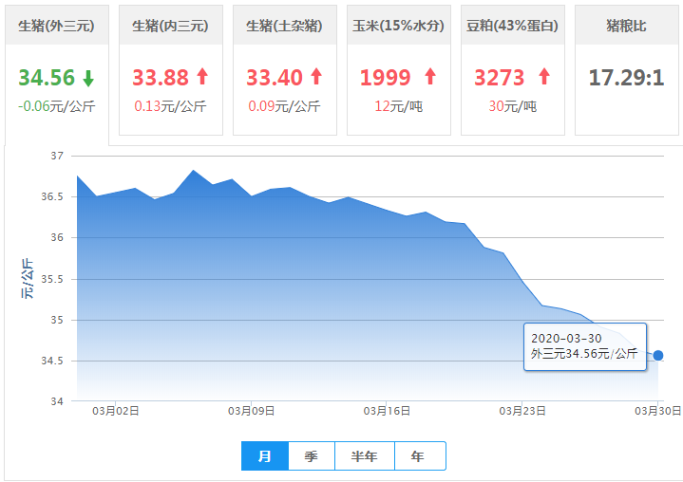Click the red up arrow beside 33.40

click(315, 77)
